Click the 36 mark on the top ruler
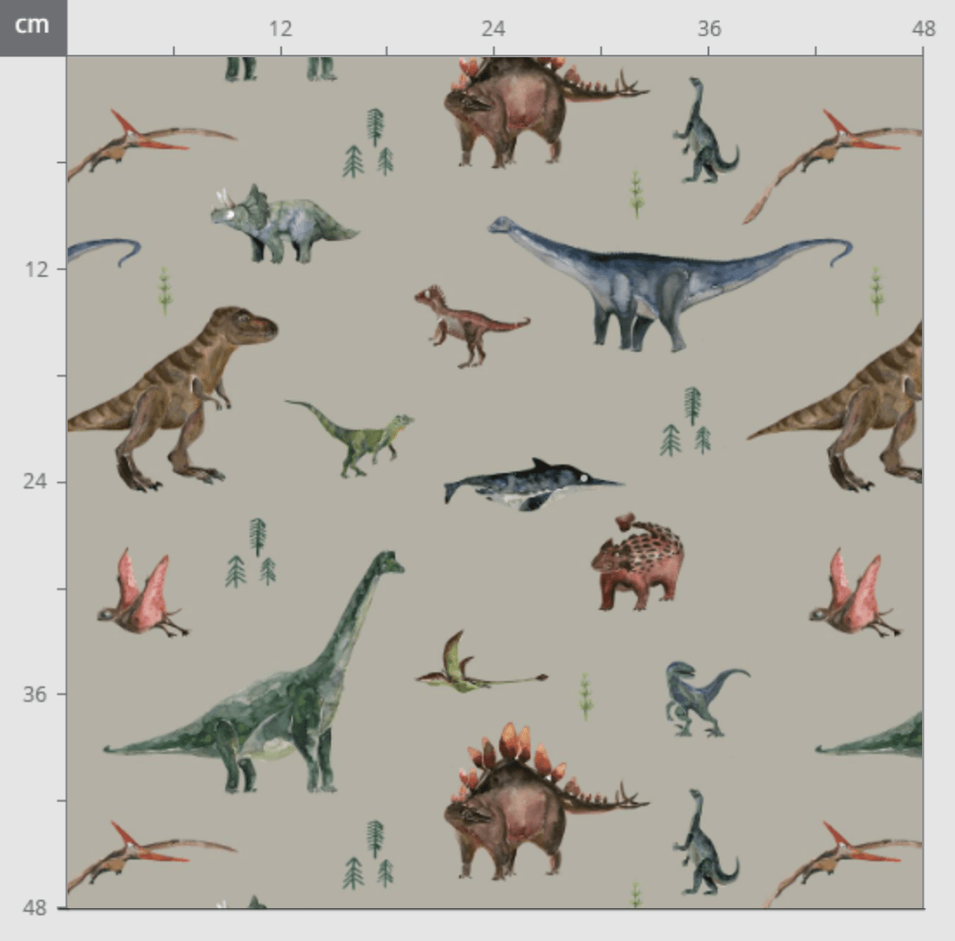The width and height of the screenshot is (955, 941). point(709,29)
